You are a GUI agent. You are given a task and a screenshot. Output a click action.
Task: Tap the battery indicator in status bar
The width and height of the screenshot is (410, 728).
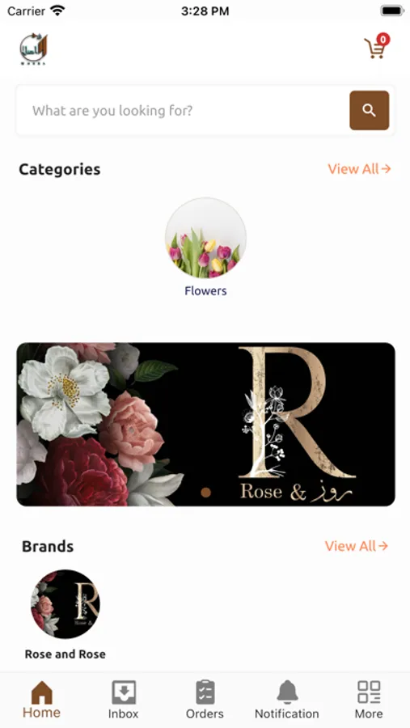coord(392,11)
